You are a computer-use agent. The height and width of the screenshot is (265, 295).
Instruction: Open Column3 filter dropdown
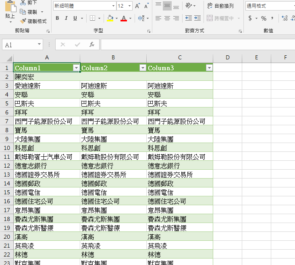209,68
